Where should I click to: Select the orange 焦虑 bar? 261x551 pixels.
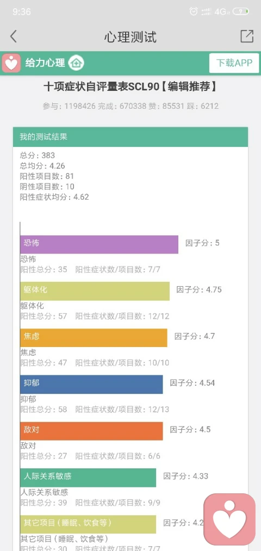click(94, 338)
